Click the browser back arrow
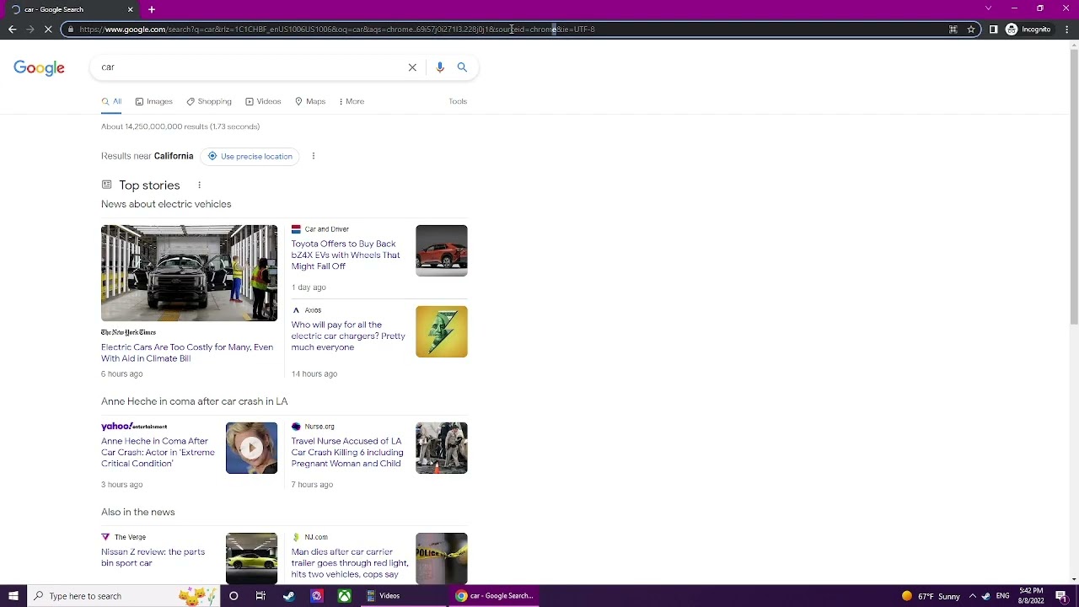 click(x=12, y=30)
